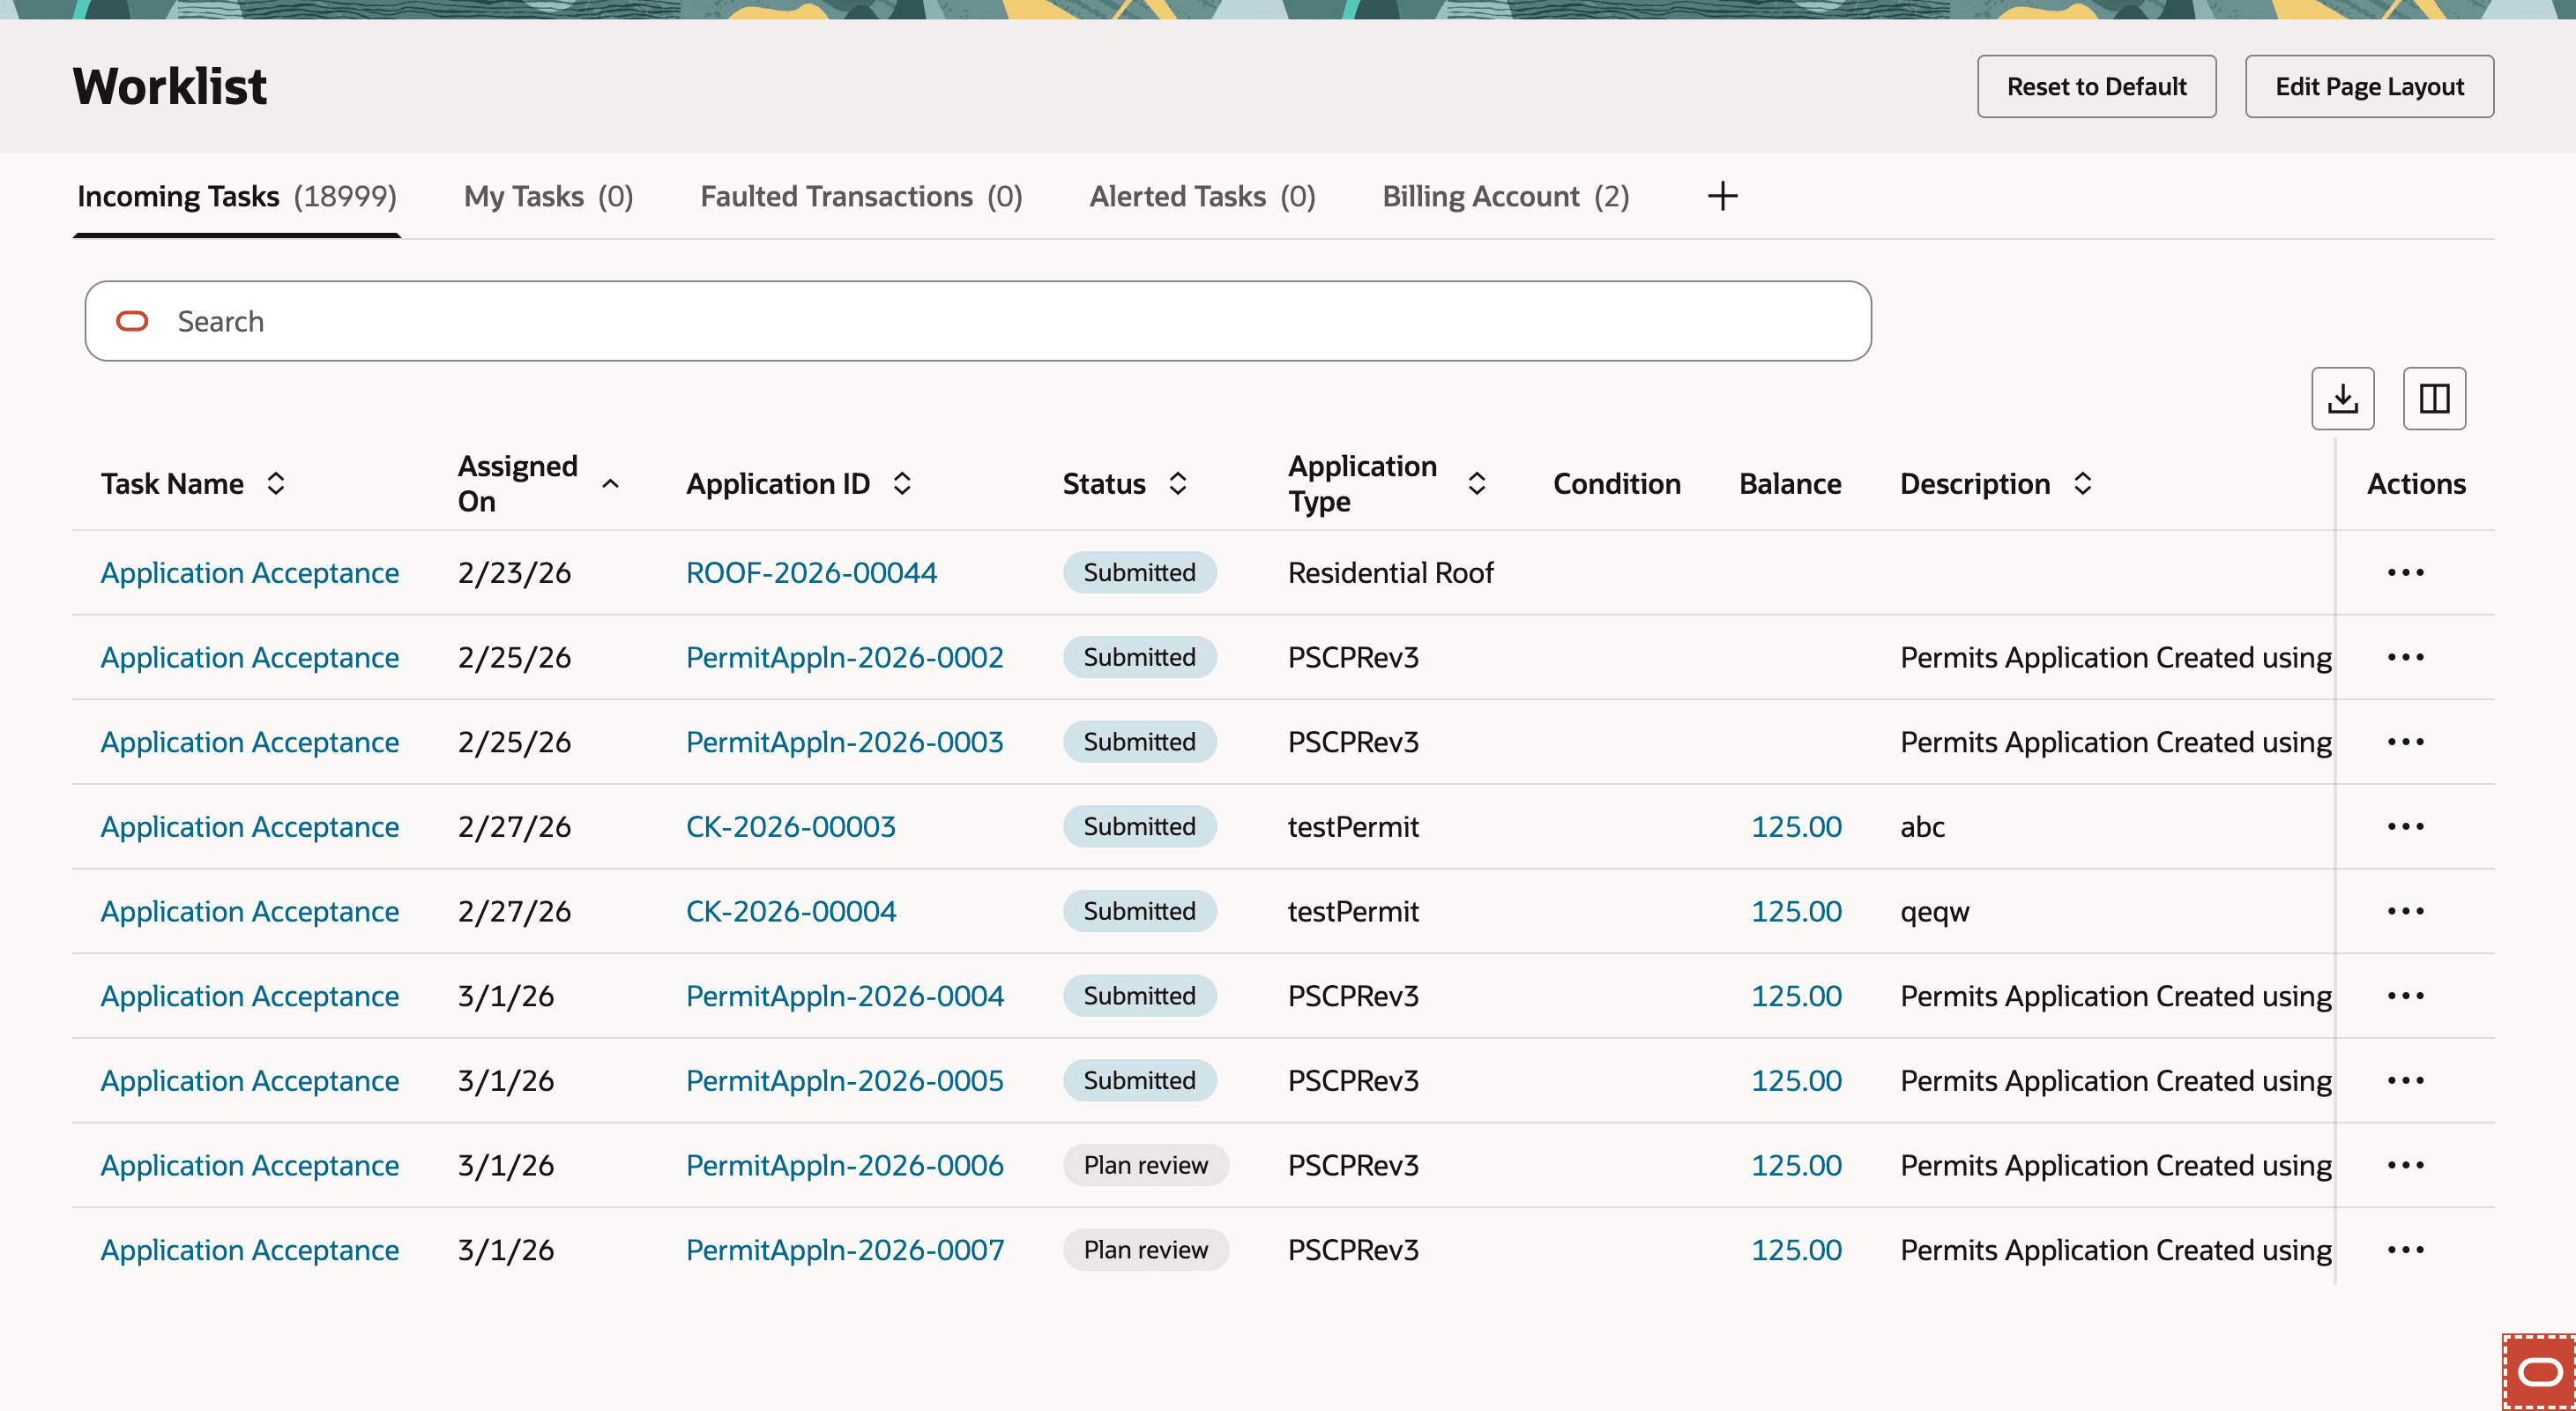
Task: Open actions menu for PermitAppln-2026-0004 row
Action: (x=2405, y=996)
